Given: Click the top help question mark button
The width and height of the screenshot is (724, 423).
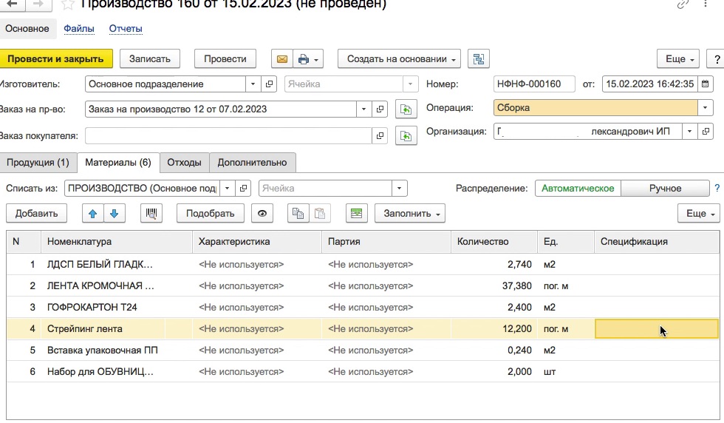Looking at the screenshot, I should (716, 59).
